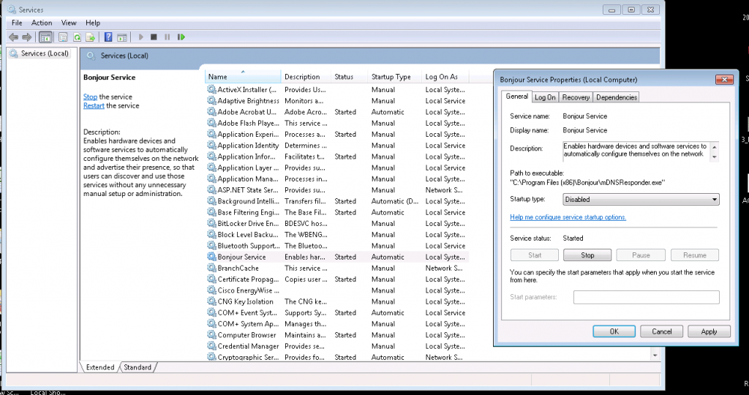This screenshot has width=749, height=395.
Task: Click the Stop link in the description pane
Action: tap(90, 97)
